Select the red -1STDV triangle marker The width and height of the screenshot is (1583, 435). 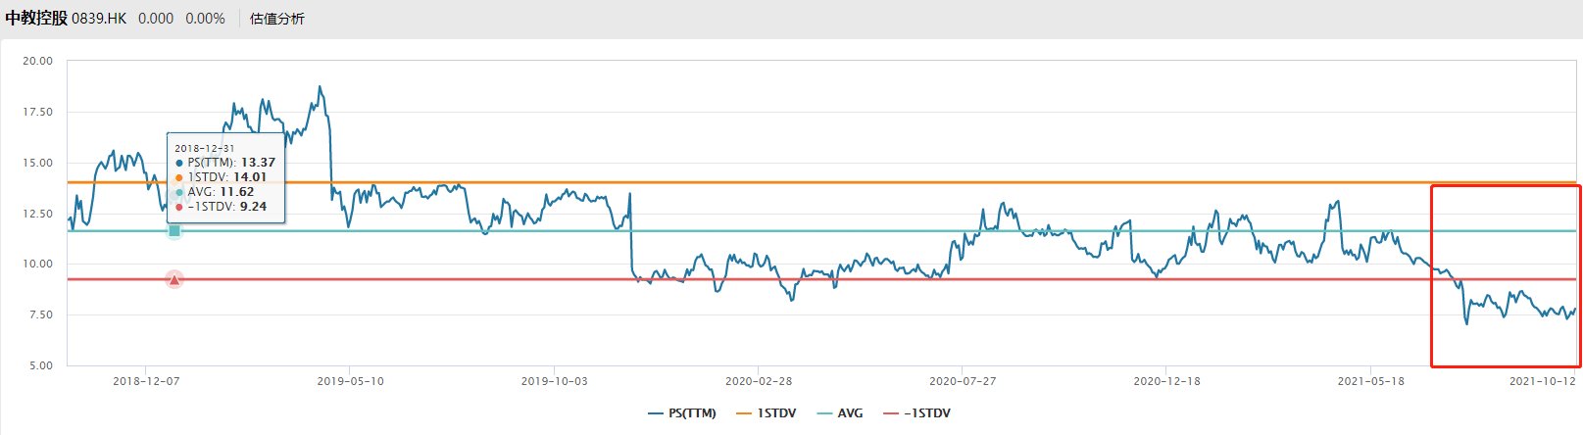[x=174, y=280]
